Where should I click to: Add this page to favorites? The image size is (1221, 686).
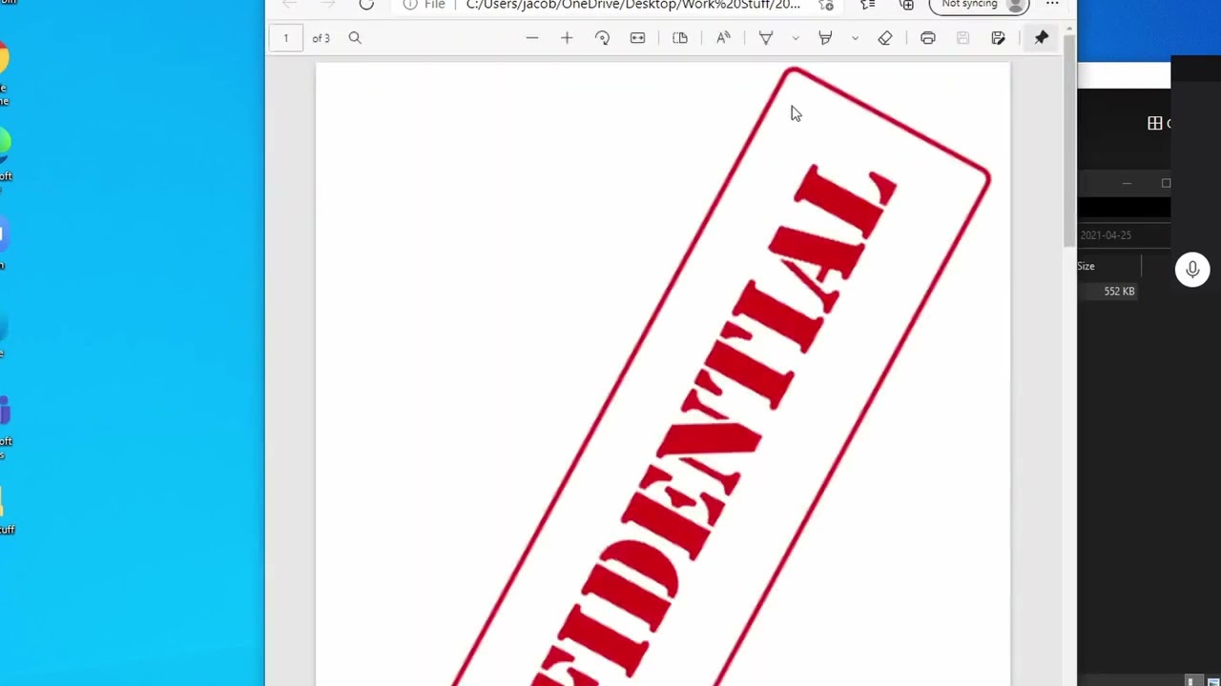pos(826,5)
